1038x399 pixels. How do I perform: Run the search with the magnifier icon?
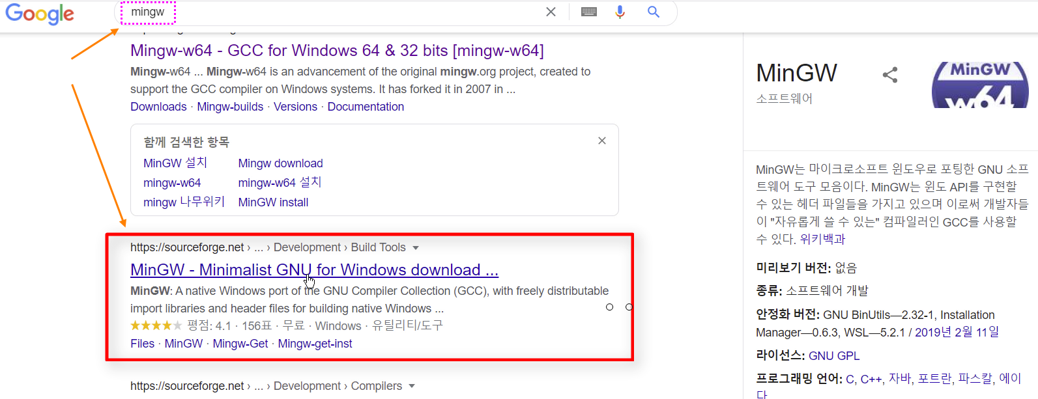click(654, 12)
